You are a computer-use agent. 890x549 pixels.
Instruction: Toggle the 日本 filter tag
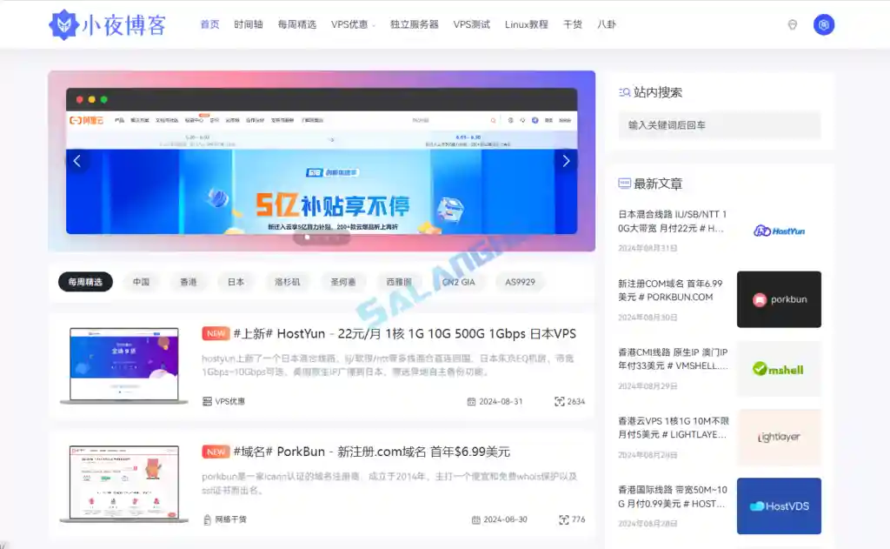235,282
